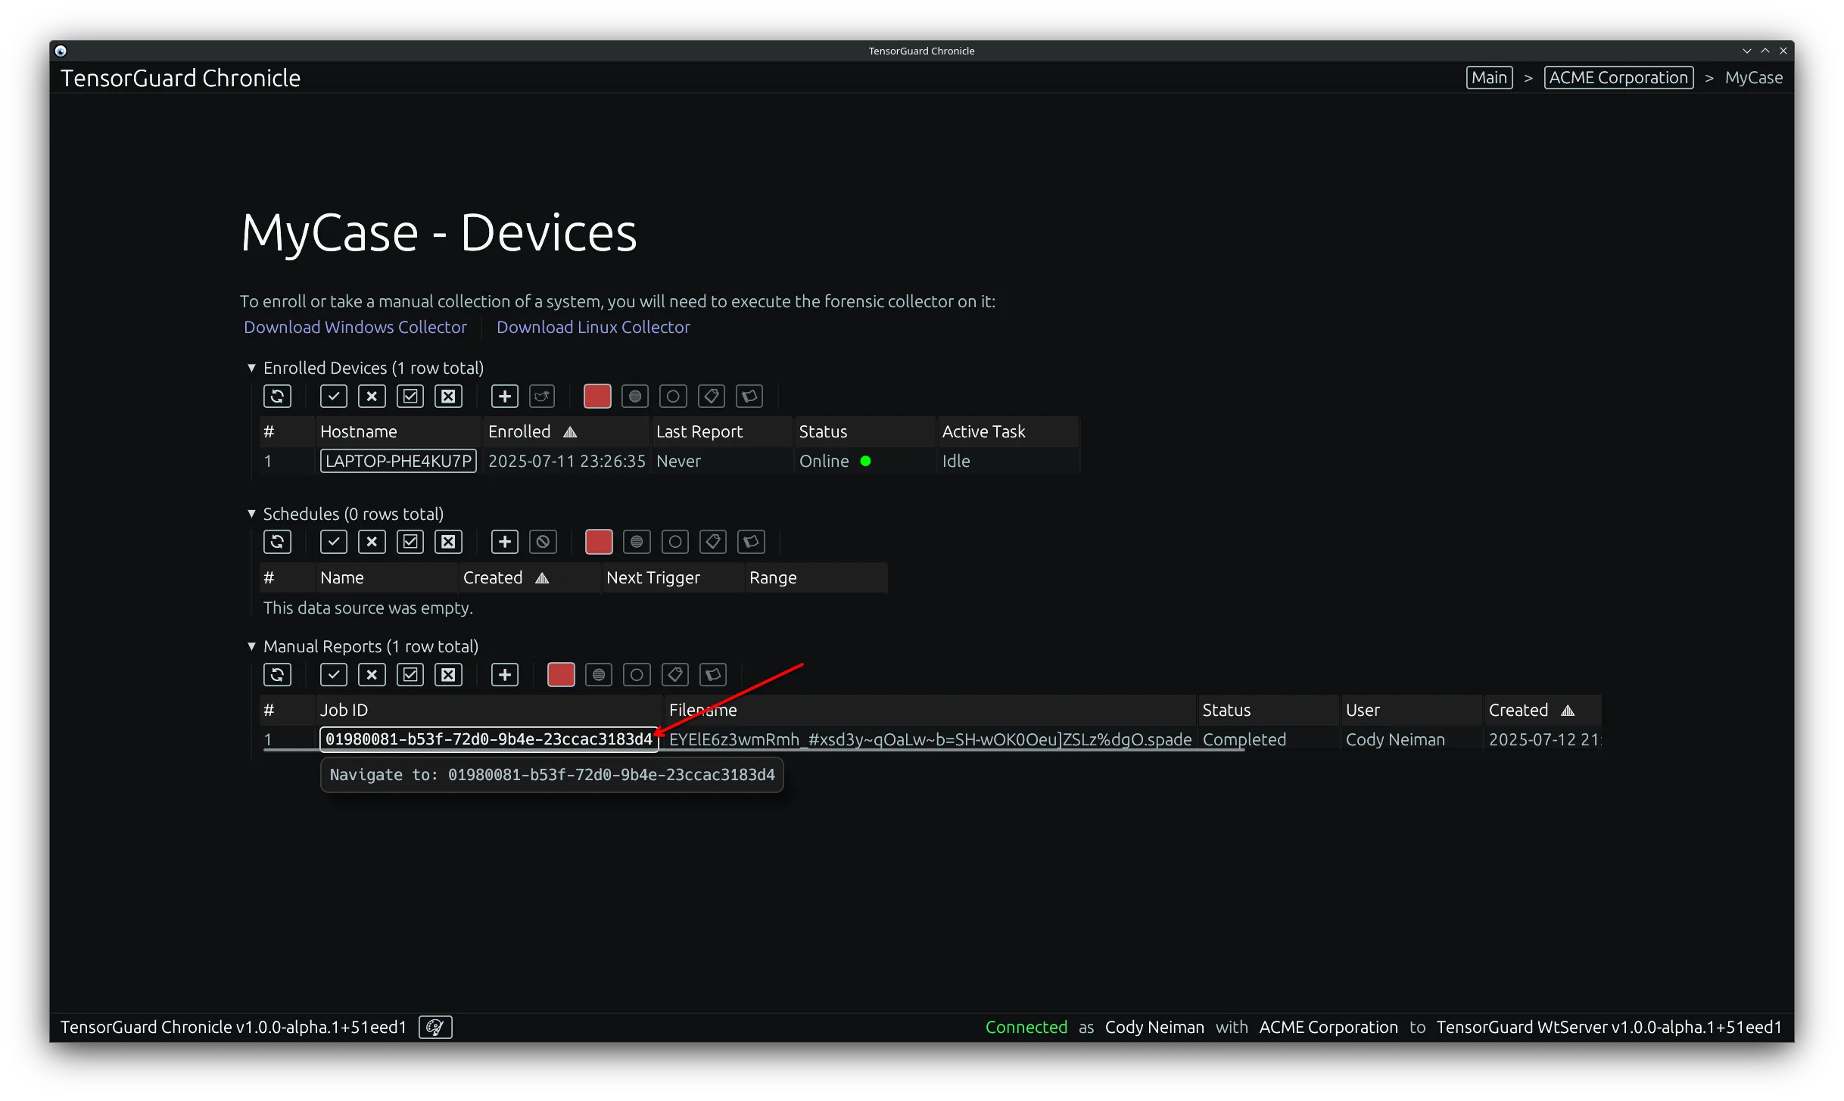Click the checkmark select icon for Manual Reports

point(333,674)
